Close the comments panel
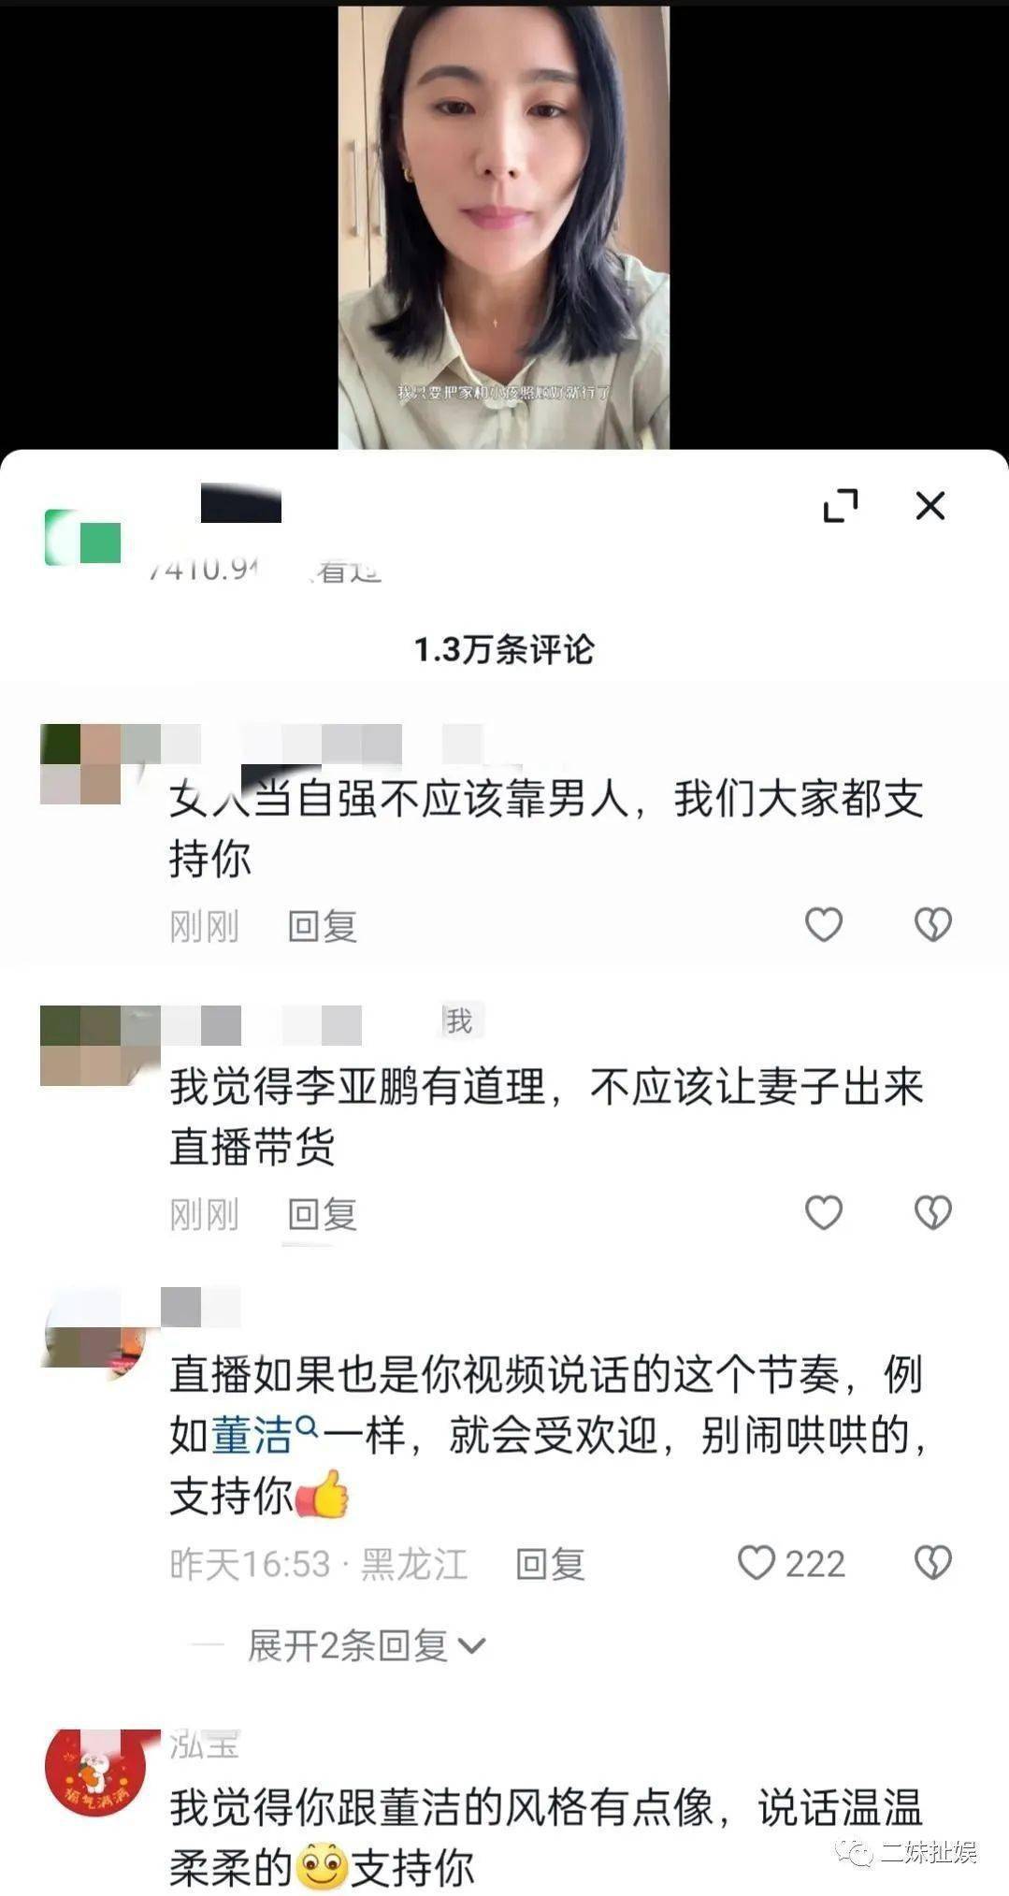1009x1896 pixels. tap(930, 505)
